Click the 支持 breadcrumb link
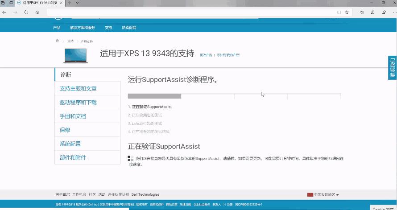Screen dimensions: 397x210 point(70,41)
